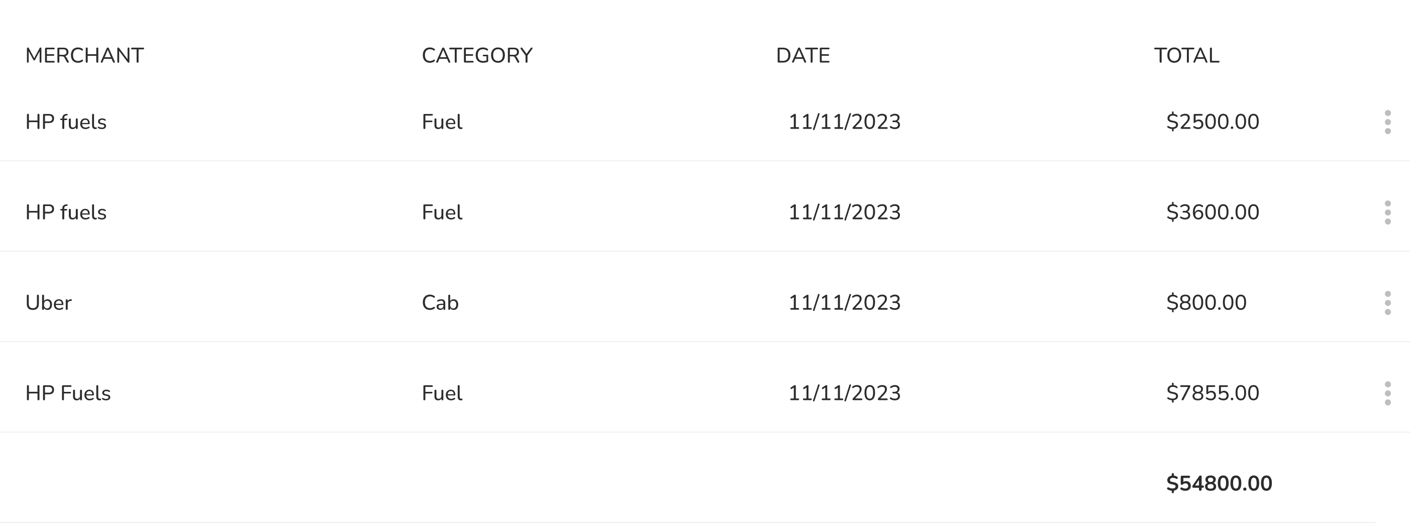
Task: Click the DATE column header
Action: 803,56
